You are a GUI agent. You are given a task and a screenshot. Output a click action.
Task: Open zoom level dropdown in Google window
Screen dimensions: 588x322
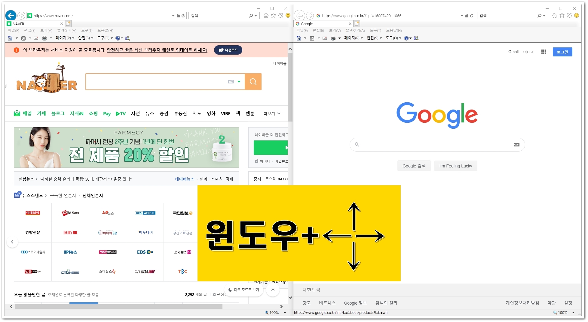tap(573, 313)
